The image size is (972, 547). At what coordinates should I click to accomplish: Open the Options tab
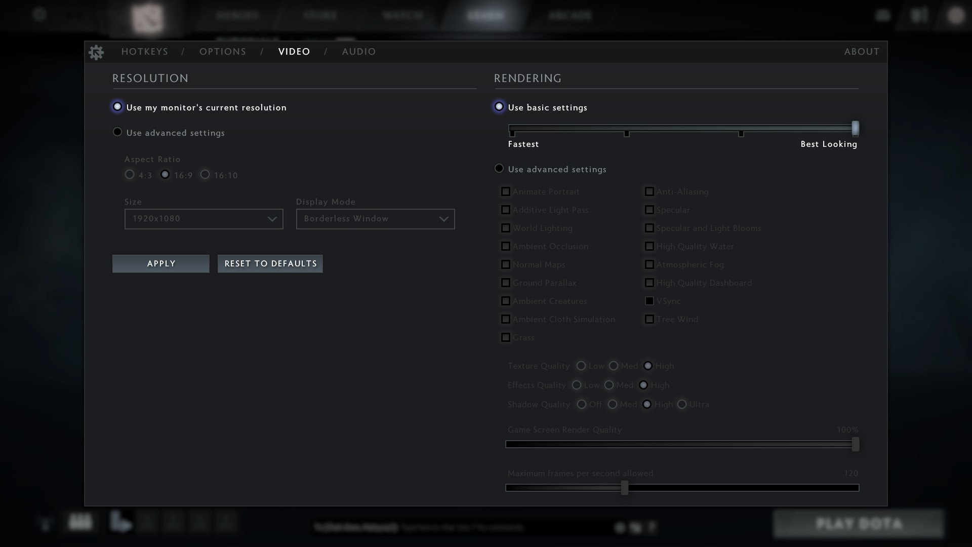pos(223,52)
